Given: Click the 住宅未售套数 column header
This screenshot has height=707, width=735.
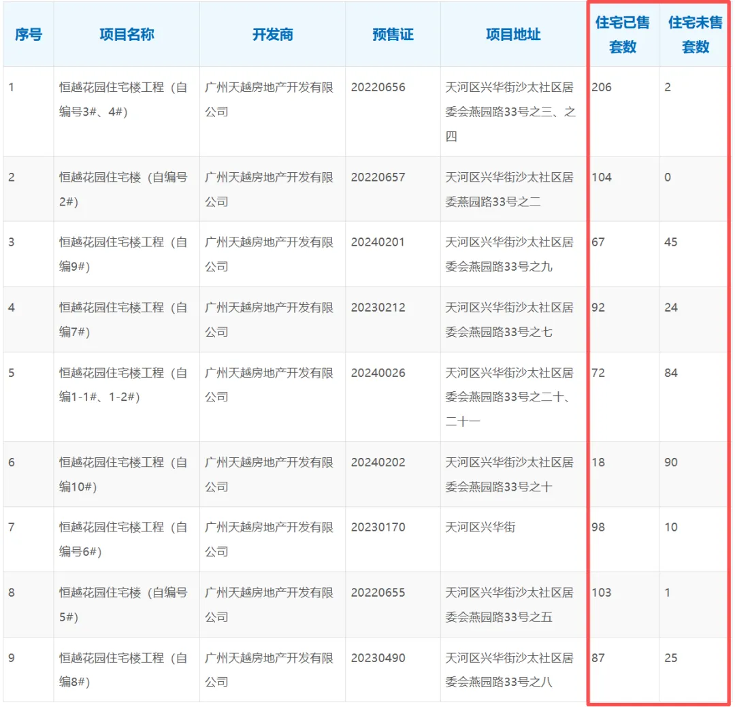Looking at the screenshot, I should click(x=693, y=35).
